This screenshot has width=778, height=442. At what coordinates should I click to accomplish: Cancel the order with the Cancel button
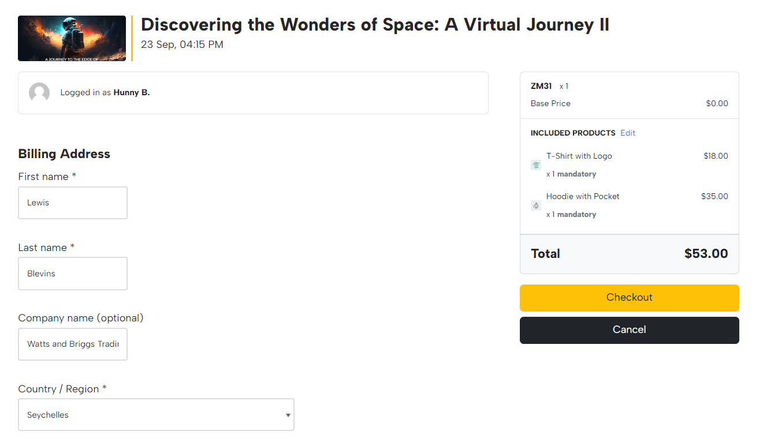point(629,330)
